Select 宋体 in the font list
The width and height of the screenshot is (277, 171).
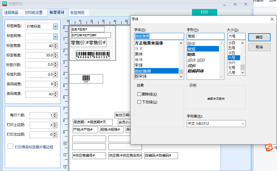click(x=138, y=65)
